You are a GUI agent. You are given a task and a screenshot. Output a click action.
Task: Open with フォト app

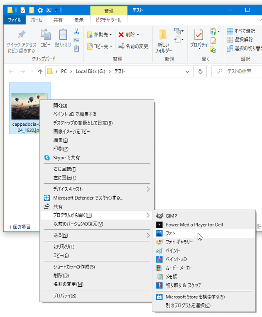[x=204, y=233]
